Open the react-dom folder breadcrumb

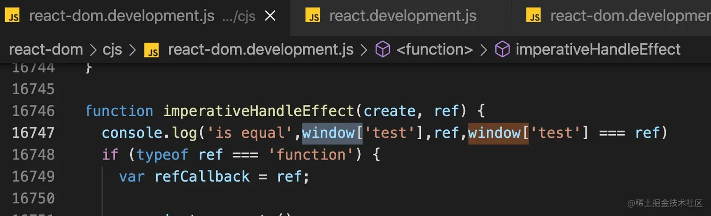point(46,49)
